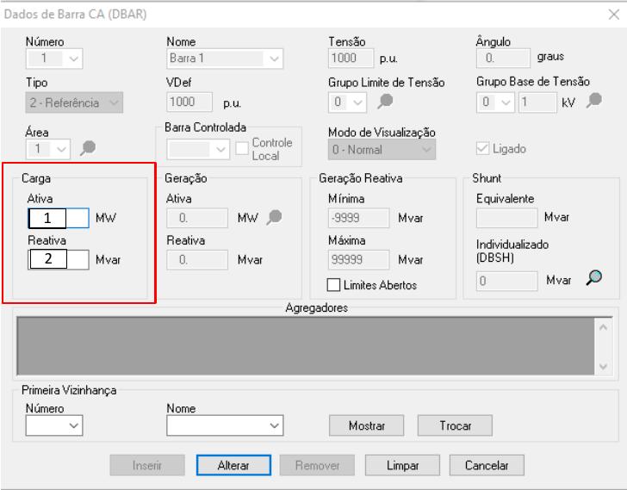Click the Carga Ativa MW input field
This screenshot has width=627, height=490.
tap(59, 218)
